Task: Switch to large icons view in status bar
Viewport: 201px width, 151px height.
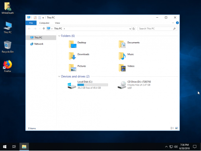Action: click(176, 128)
